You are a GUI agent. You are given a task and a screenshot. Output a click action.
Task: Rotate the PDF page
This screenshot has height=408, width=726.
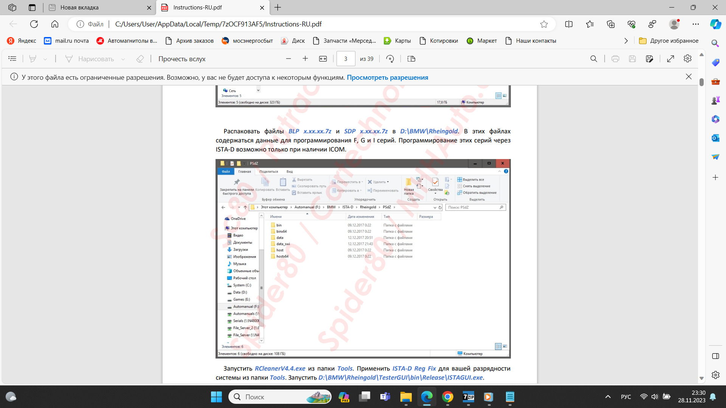pos(390,59)
